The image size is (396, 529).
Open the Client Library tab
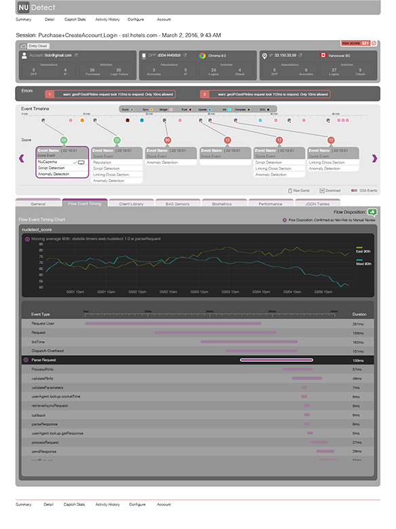coord(131,202)
